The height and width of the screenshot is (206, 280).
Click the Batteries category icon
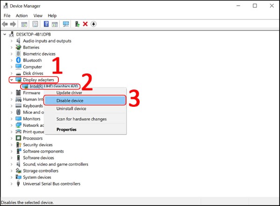coord(18,47)
